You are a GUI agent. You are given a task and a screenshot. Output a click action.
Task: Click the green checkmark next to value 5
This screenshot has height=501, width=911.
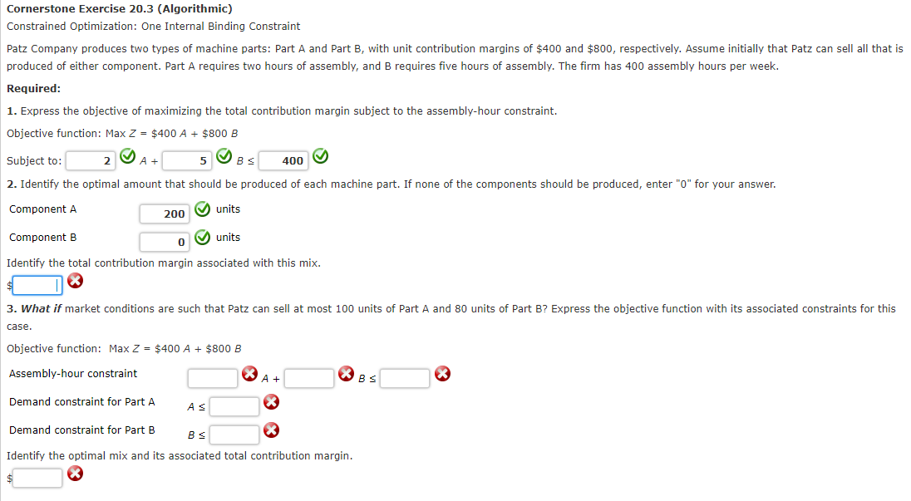click(x=224, y=156)
